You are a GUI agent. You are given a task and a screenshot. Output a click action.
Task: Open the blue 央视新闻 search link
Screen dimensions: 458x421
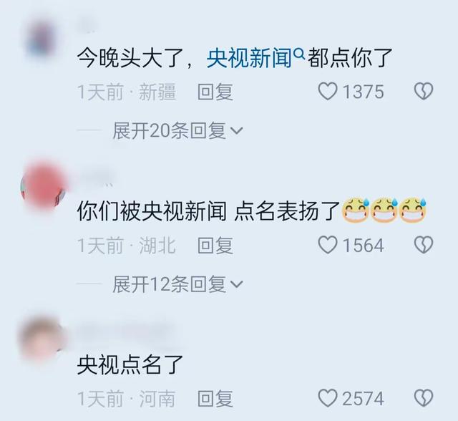tap(249, 59)
